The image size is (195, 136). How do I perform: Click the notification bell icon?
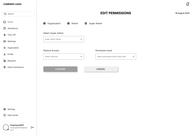[x=187, y=4]
